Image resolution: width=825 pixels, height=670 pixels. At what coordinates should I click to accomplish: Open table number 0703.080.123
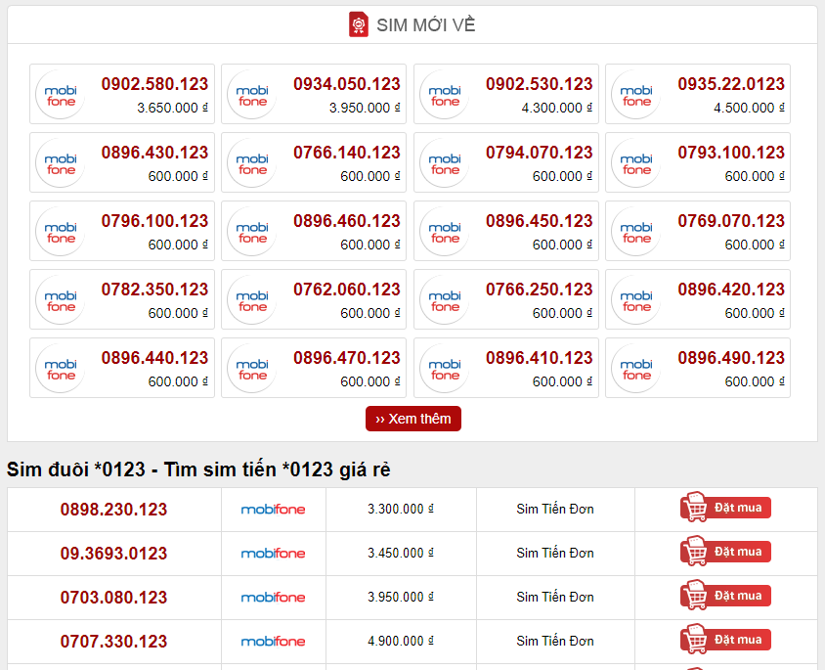[x=113, y=598]
